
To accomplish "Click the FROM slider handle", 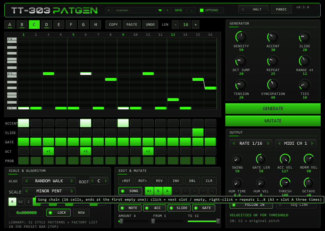I will pyautogui.click(x=153, y=221).
